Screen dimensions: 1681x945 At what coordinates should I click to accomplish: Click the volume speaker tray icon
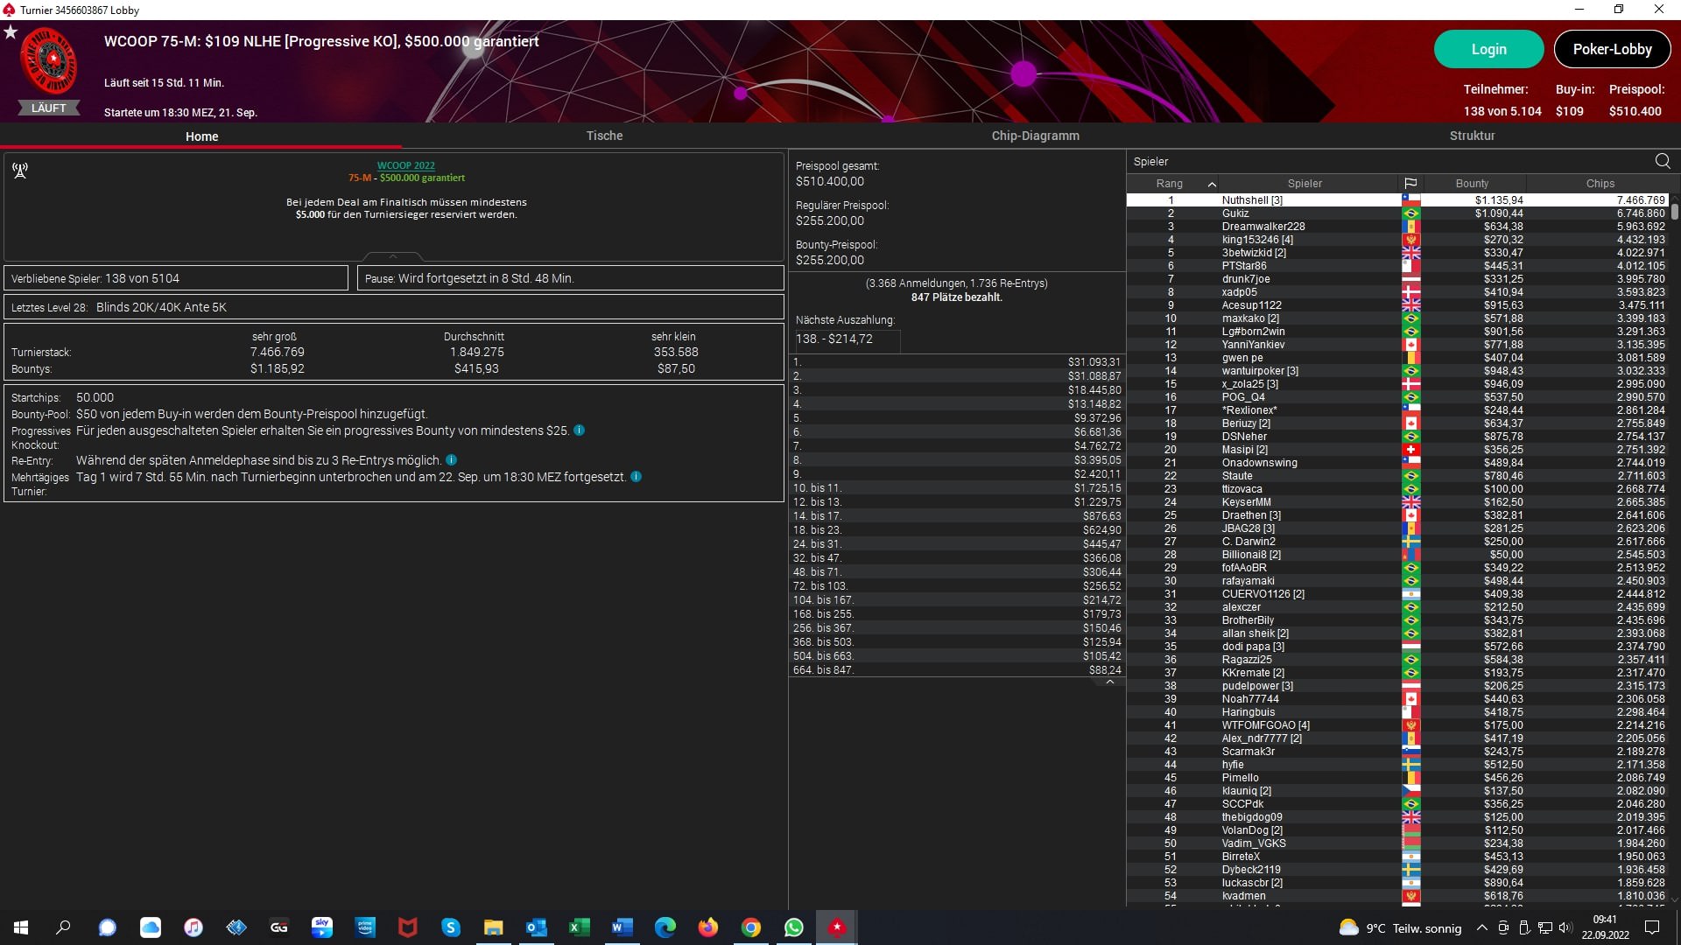1565,927
